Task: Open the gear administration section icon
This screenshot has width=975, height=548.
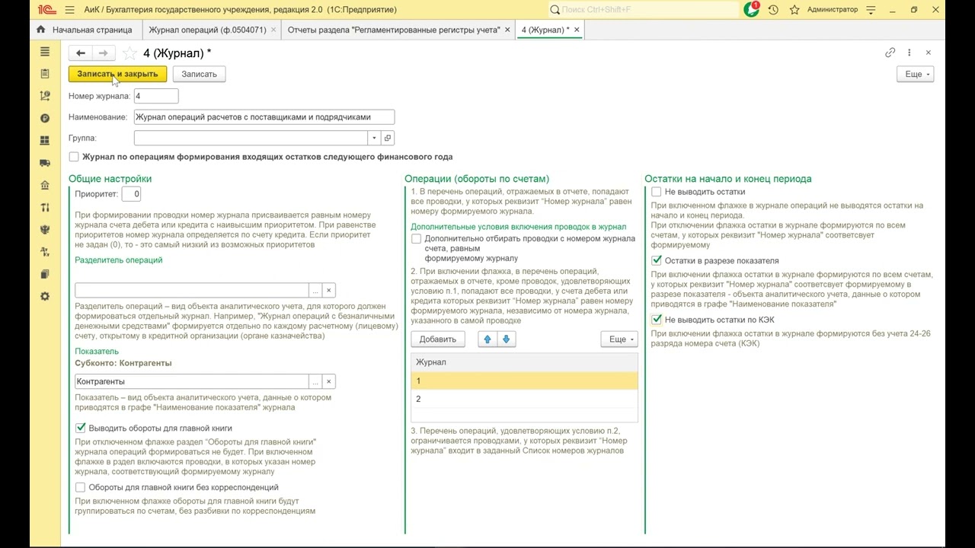Action: pos(45,296)
